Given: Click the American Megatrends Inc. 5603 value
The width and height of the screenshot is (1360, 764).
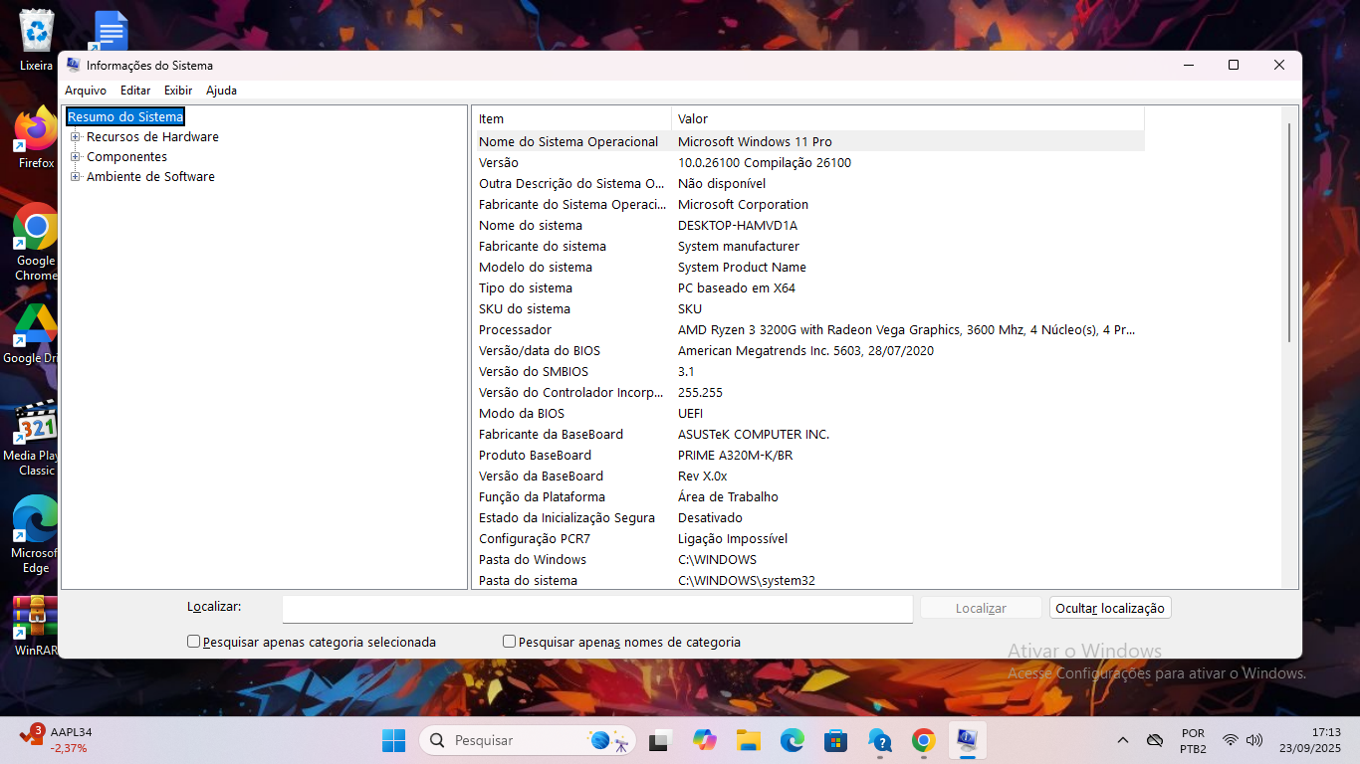Looking at the screenshot, I should click(x=805, y=351).
